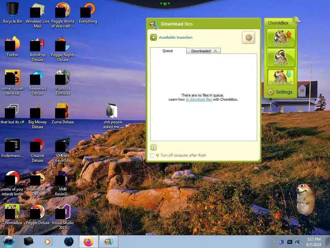This screenshot has width=330, height=248.
Task: Switch to the Queue tab
Action: 168,51
